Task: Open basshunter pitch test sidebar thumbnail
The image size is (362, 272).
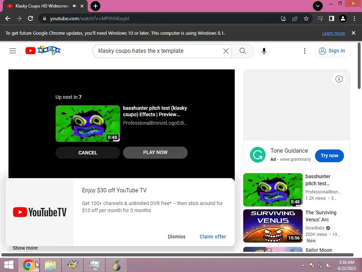Action: (x=273, y=190)
